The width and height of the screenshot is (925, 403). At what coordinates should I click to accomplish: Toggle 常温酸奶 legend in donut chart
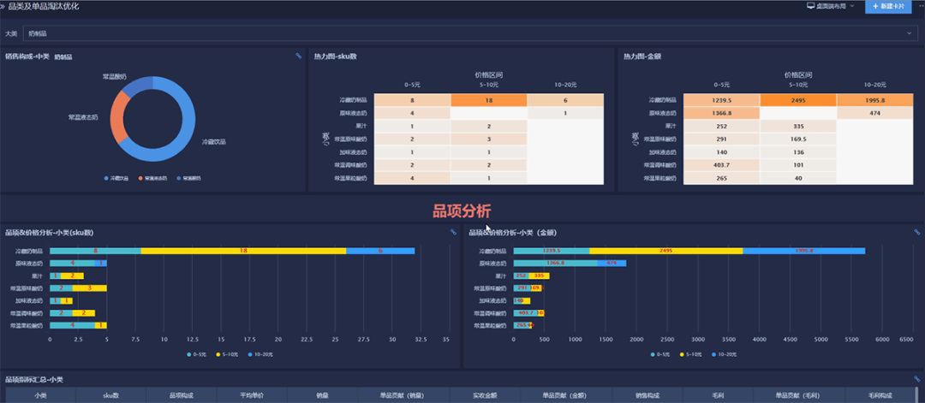tap(188, 178)
